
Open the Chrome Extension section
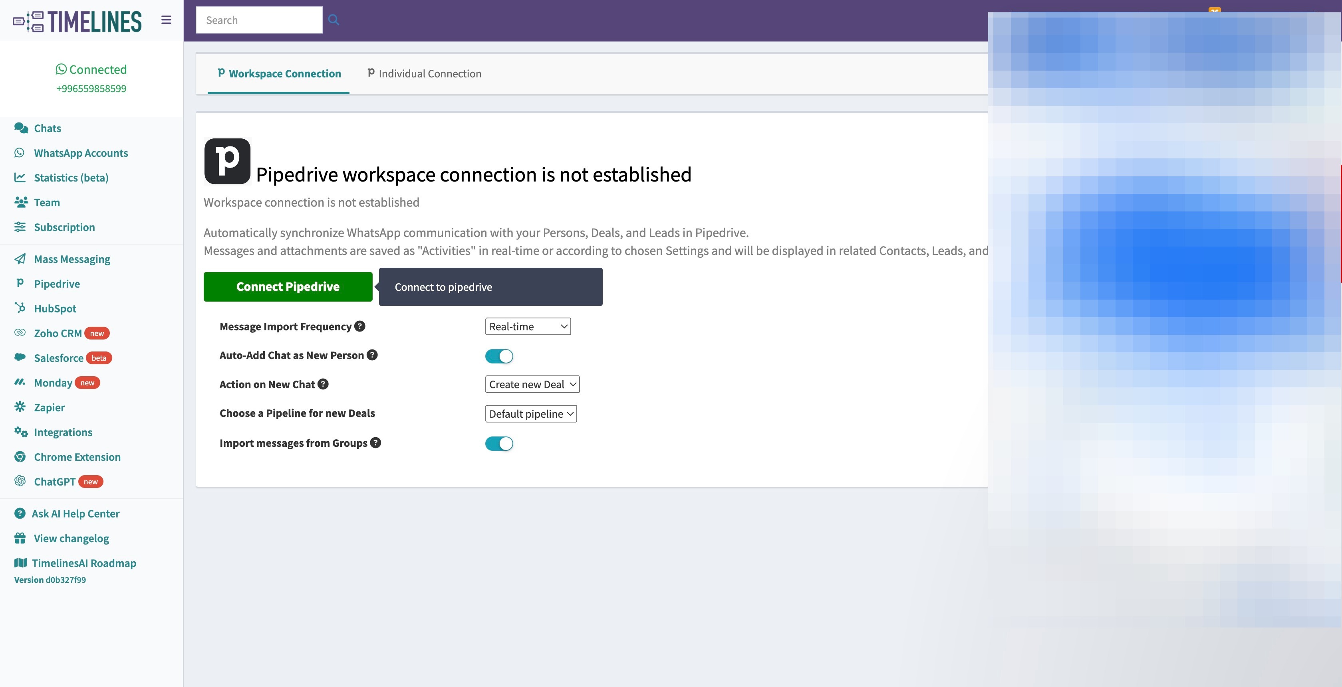[77, 457]
